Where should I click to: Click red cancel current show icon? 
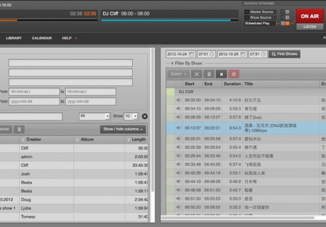(234, 74)
